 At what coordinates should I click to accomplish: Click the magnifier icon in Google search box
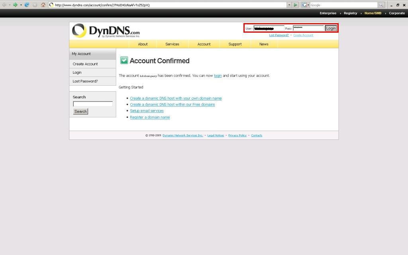(381, 5)
